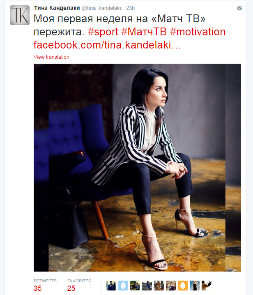The height and width of the screenshot is (295, 253).
Task: Click View translation
Action: click(51, 57)
